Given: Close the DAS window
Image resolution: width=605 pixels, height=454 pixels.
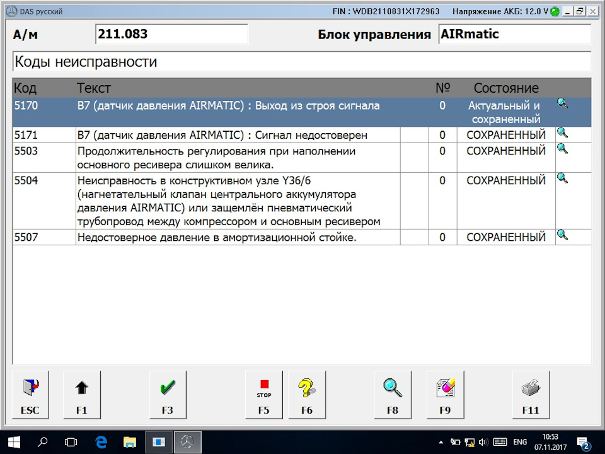Looking at the screenshot, I should [x=592, y=11].
